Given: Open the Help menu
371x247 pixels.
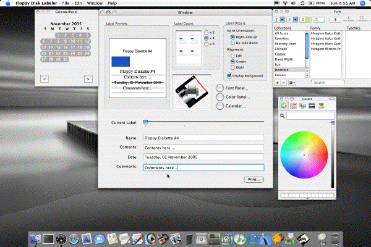Looking at the screenshot, I should point(112,3).
